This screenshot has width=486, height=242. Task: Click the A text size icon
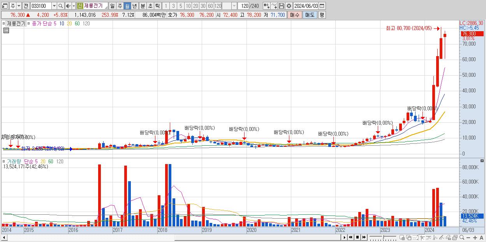click(481, 237)
